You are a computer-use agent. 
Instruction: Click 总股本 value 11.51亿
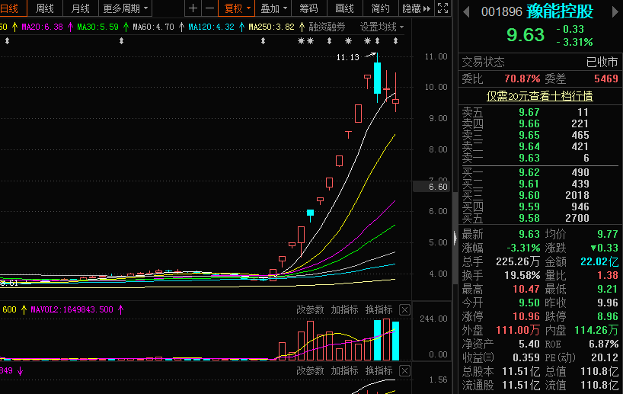pos(521,372)
